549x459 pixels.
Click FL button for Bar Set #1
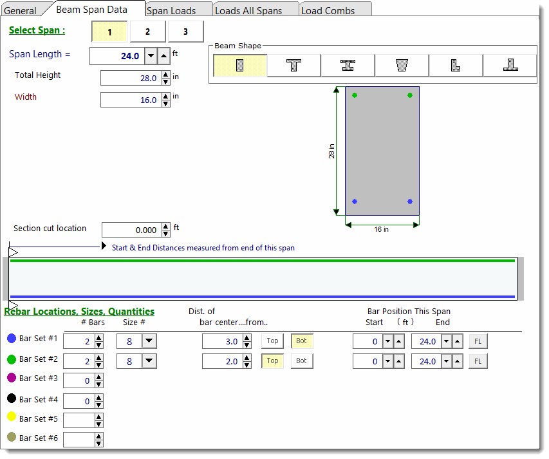pyautogui.click(x=478, y=341)
